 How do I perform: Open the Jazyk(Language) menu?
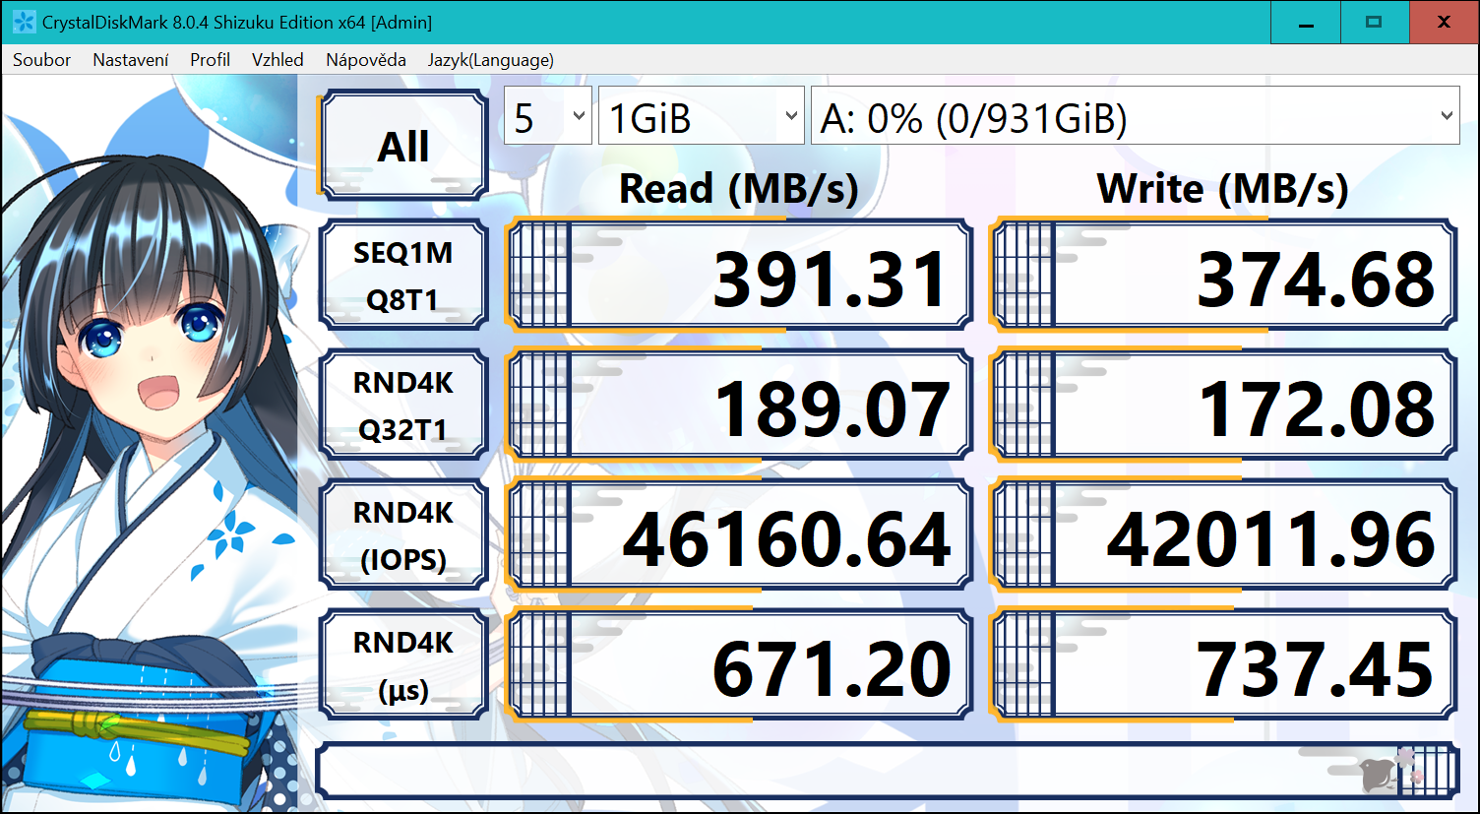click(x=491, y=60)
